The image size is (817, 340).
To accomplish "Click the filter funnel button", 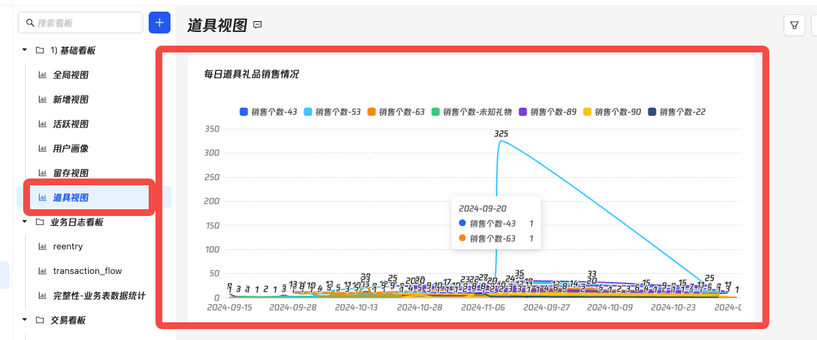I will pyautogui.click(x=794, y=25).
